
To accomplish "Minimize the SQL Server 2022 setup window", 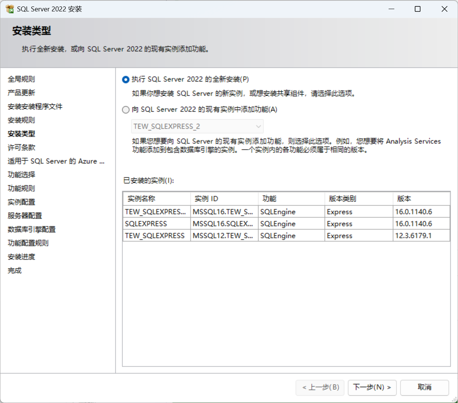I will (x=392, y=9).
